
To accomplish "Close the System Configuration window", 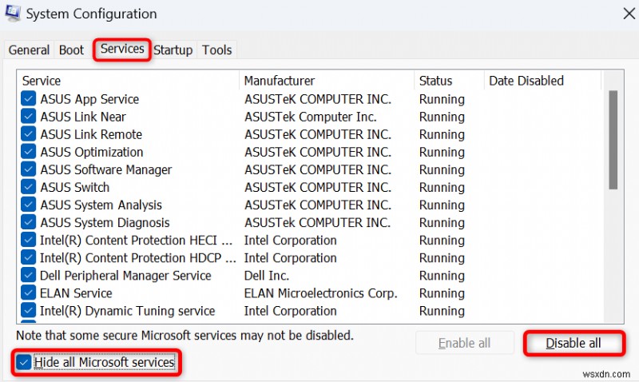I will pyautogui.click(x=629, y=14).
